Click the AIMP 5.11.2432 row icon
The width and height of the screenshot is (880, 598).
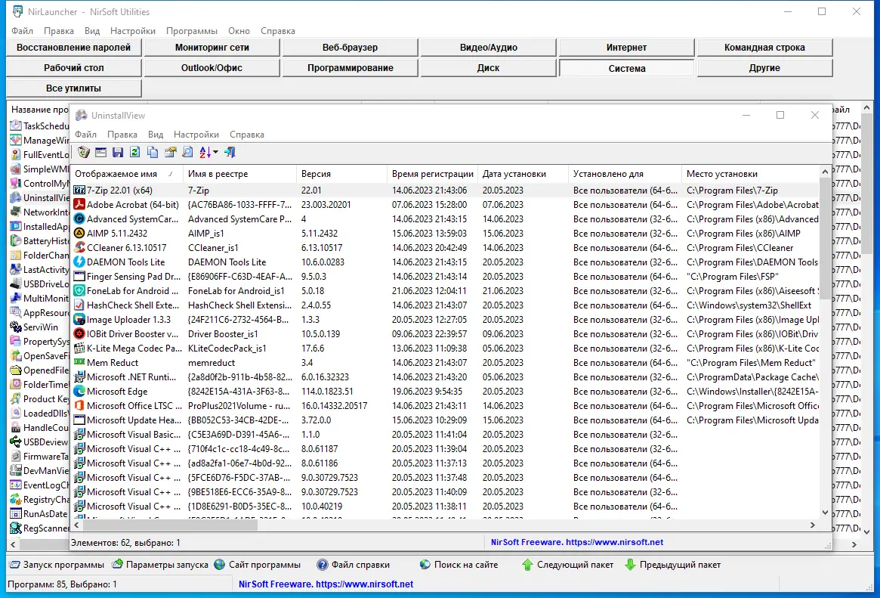point(79,233)
